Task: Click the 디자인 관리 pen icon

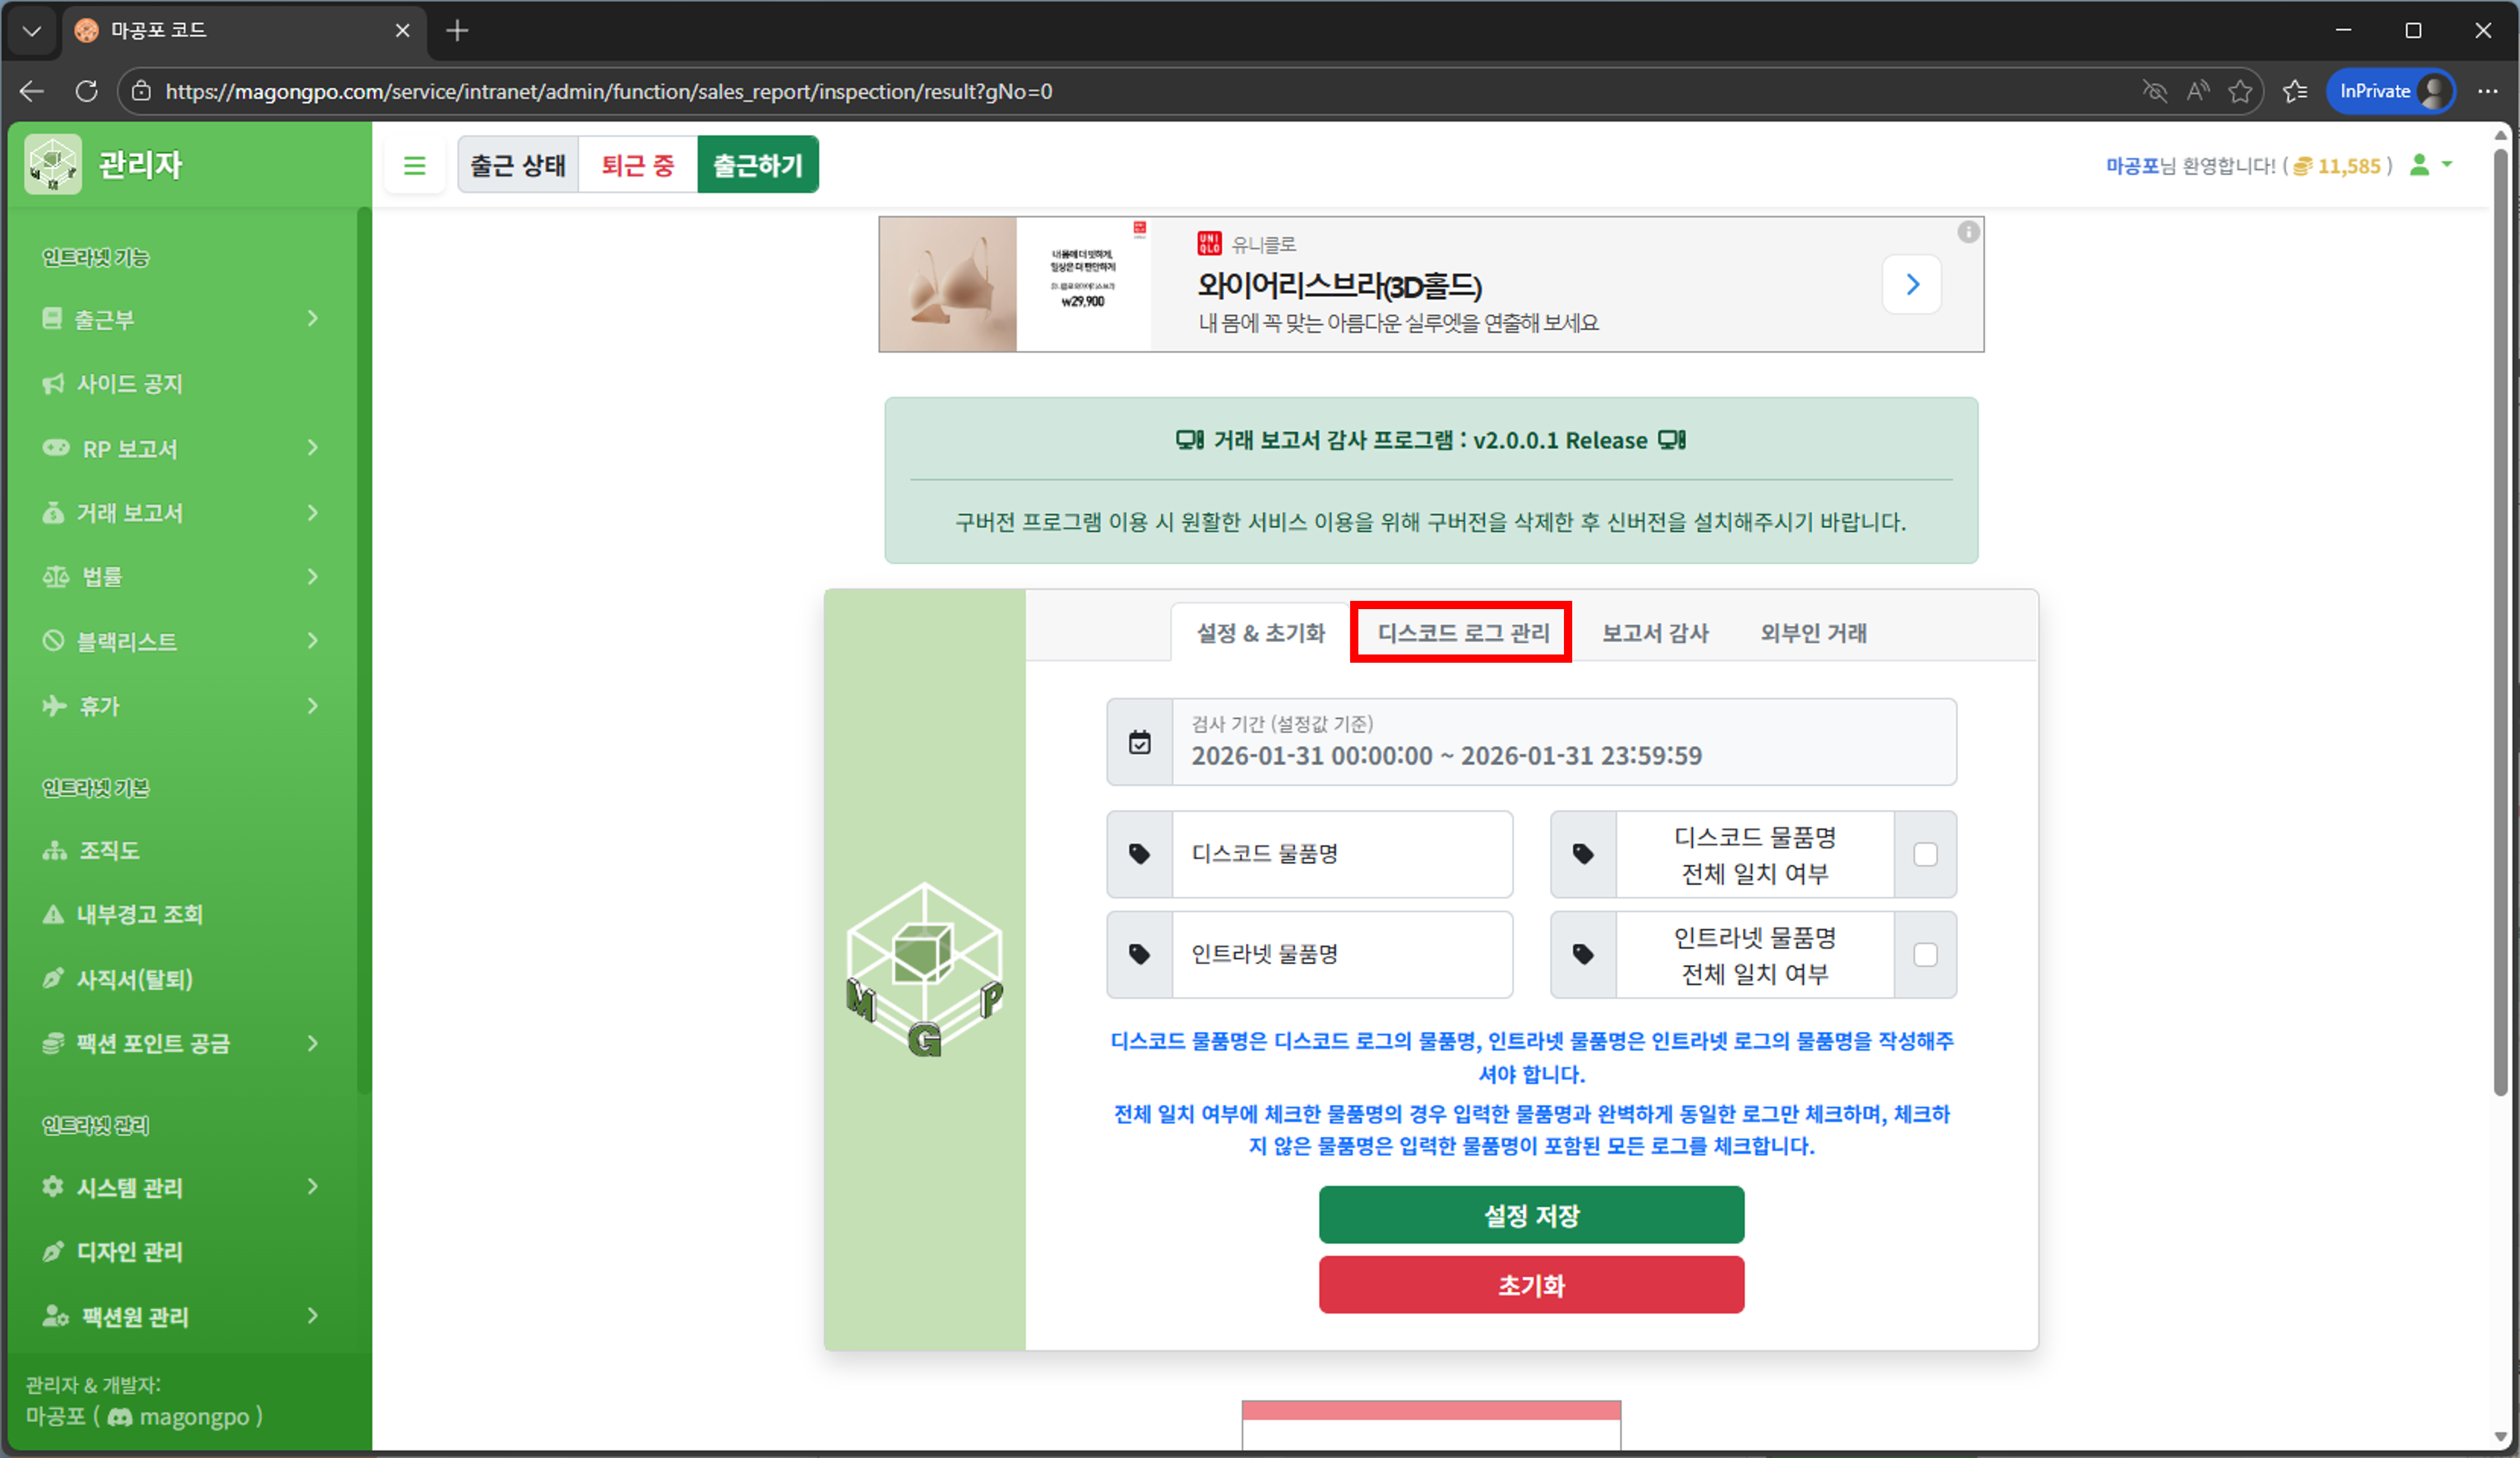Action: point(53,1251)
